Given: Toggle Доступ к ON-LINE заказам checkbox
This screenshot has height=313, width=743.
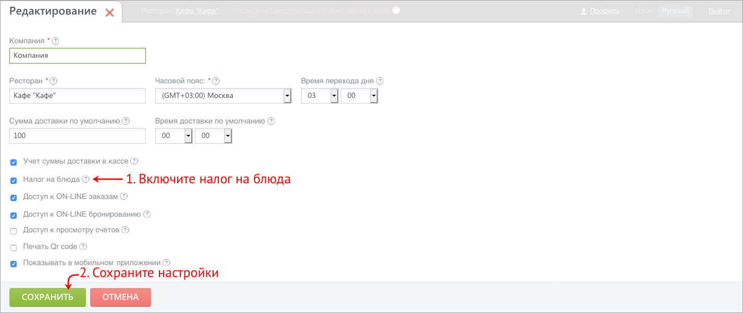Looking at the screenshot, I should coord(14,198).
